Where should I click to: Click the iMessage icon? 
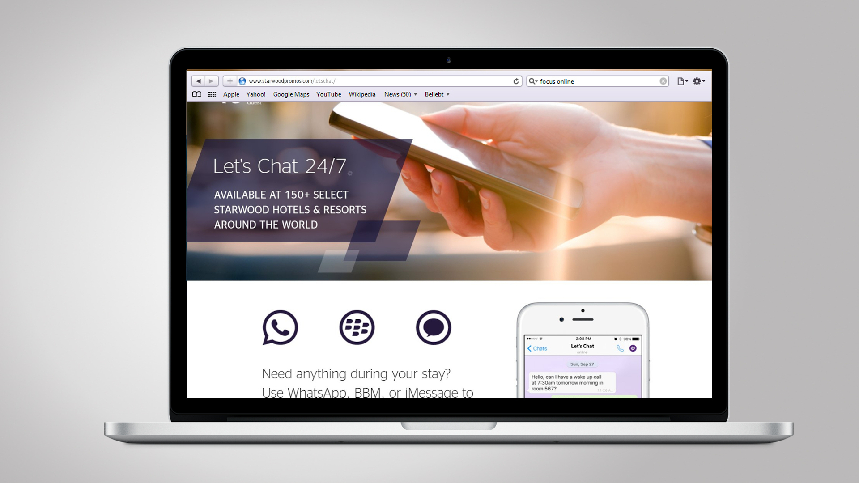[x=434, y=328]
